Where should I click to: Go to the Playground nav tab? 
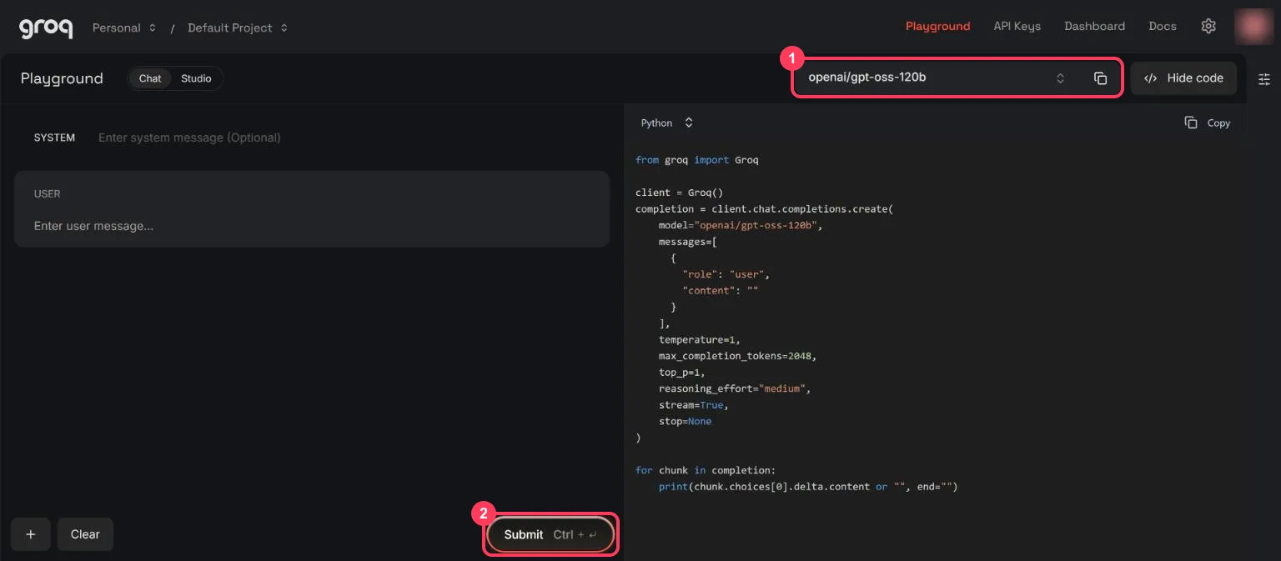point(937,26)
